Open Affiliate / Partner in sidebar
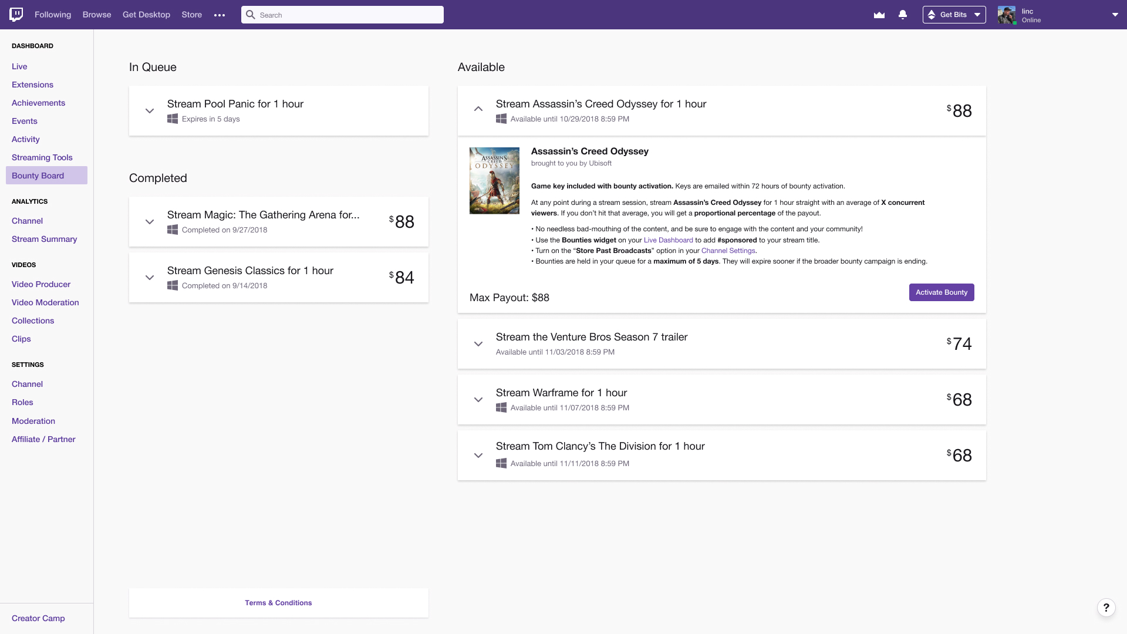This screenshot has width=1127, height=634. [43, 439]
